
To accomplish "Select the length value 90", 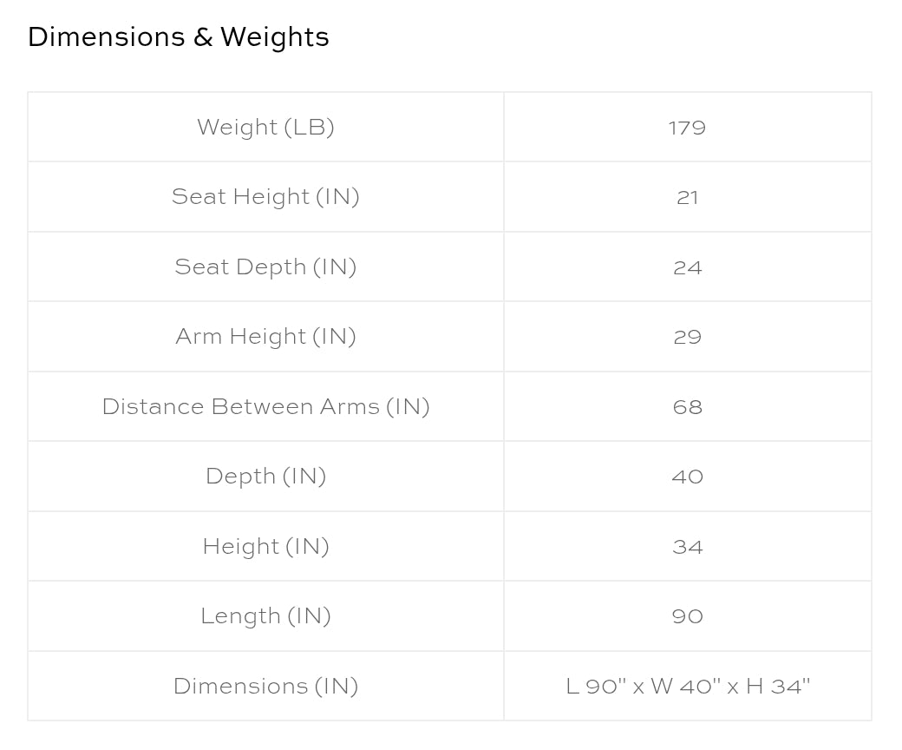I will point(687,616).
